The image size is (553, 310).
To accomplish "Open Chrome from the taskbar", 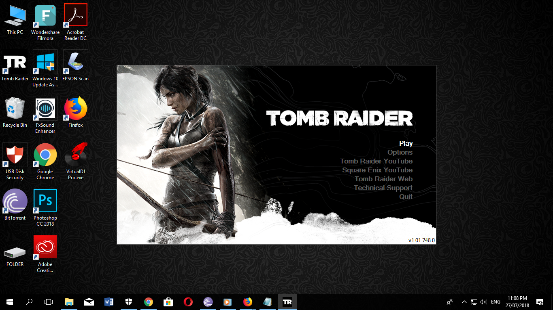I will (x=149, y=302).
